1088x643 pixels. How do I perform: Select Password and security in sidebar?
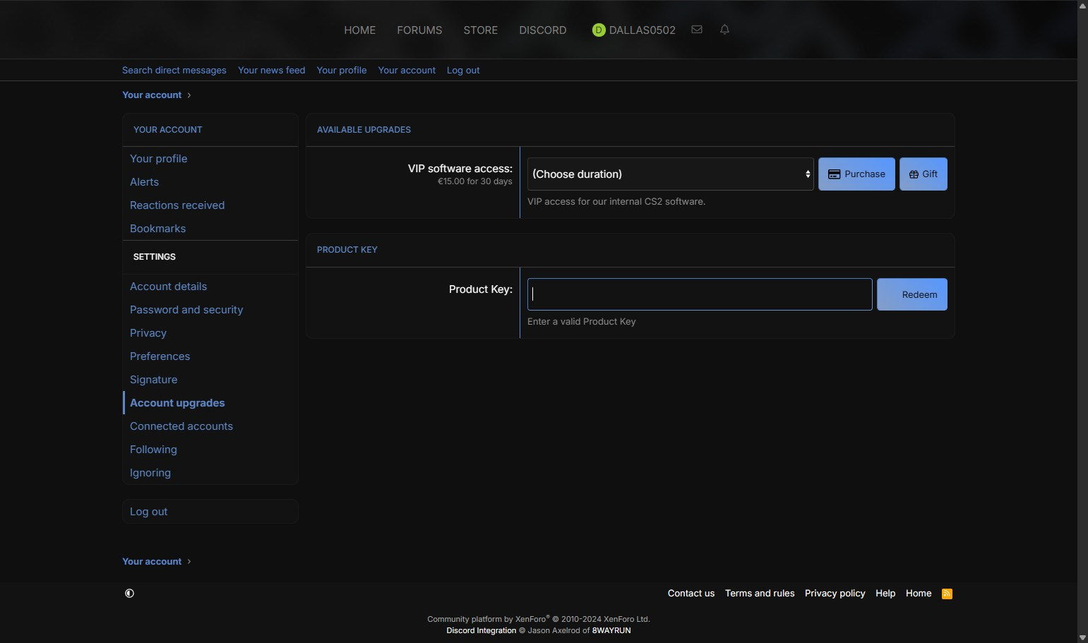186,310
